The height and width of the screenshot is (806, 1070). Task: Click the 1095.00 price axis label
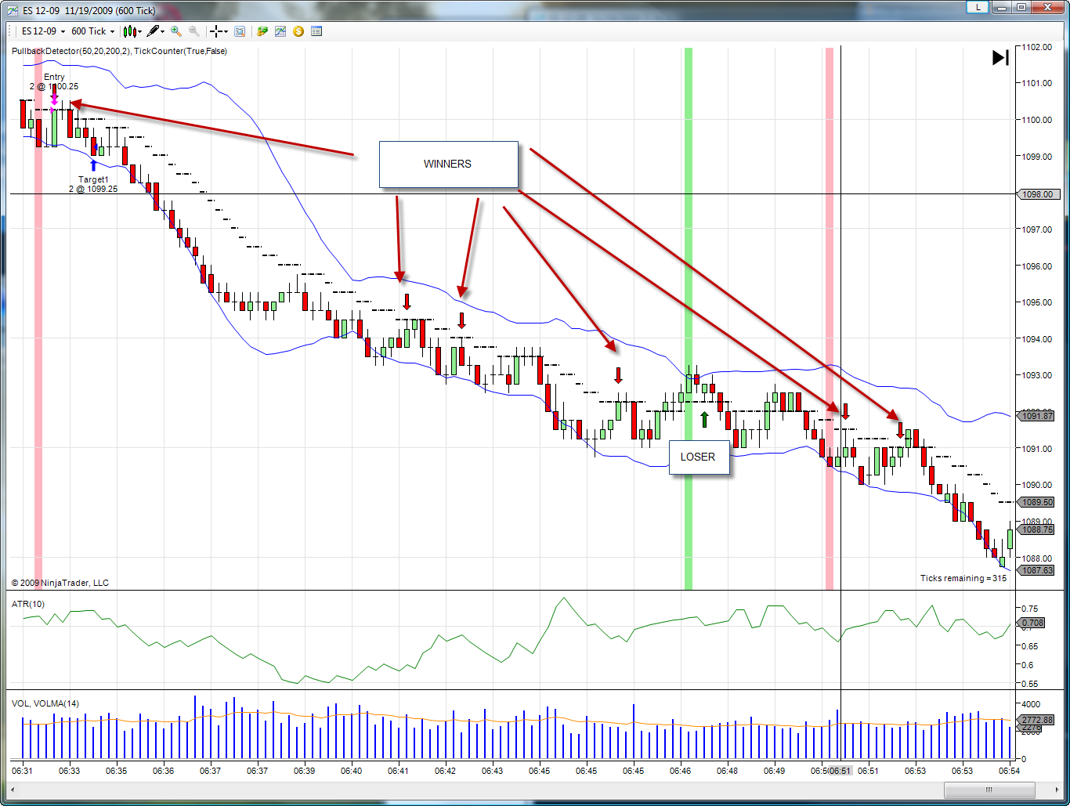pyautogui.click(x=1037, y=302)
